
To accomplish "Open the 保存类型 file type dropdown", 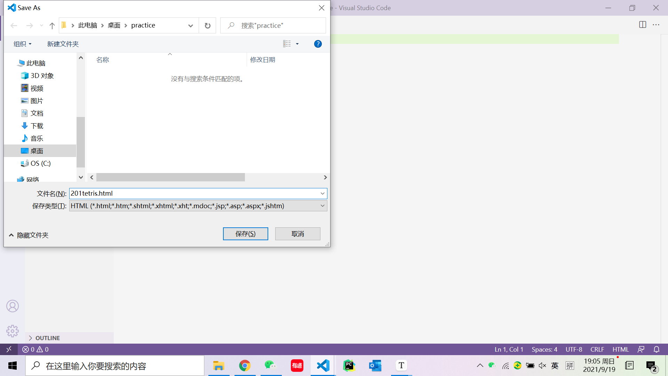I will [322, 206].
